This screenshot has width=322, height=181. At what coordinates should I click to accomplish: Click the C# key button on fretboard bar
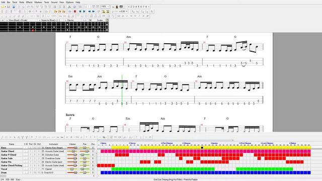[90, 20]
